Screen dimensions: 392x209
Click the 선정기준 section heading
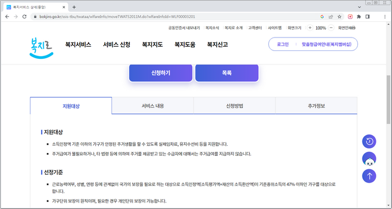pyautogui.click(x=53, y=172)
